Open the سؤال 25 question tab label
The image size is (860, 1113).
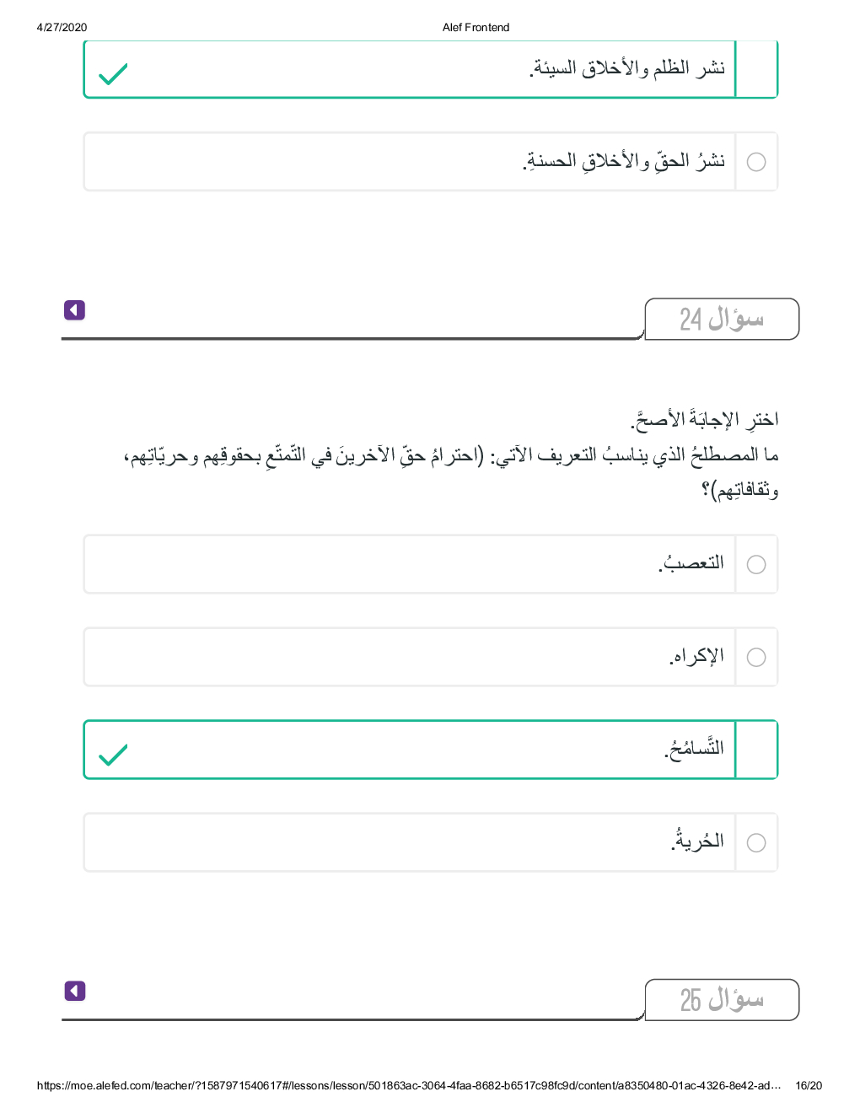tap(722, 1000)
